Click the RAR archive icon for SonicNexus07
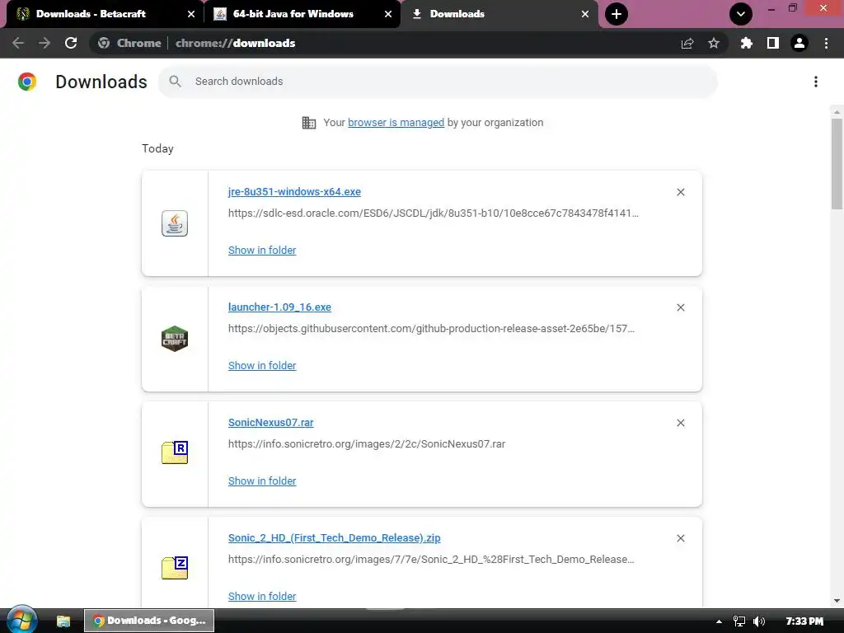Image resolution: width=844 pixels, height=633 pixels. click(x=175, y=452)
